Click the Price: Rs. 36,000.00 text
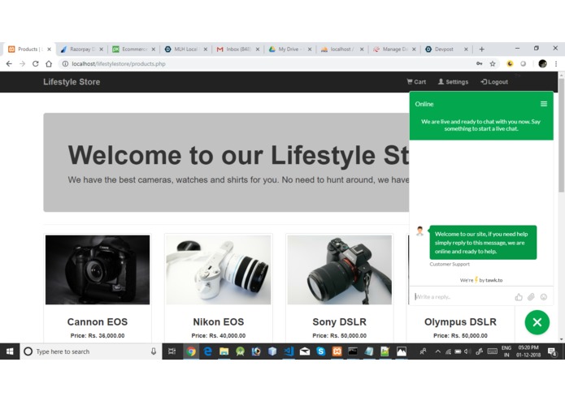Screen dimensions: 565x401 [98, 335]
